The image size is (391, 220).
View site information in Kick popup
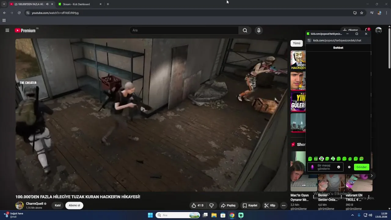(309, 40)
